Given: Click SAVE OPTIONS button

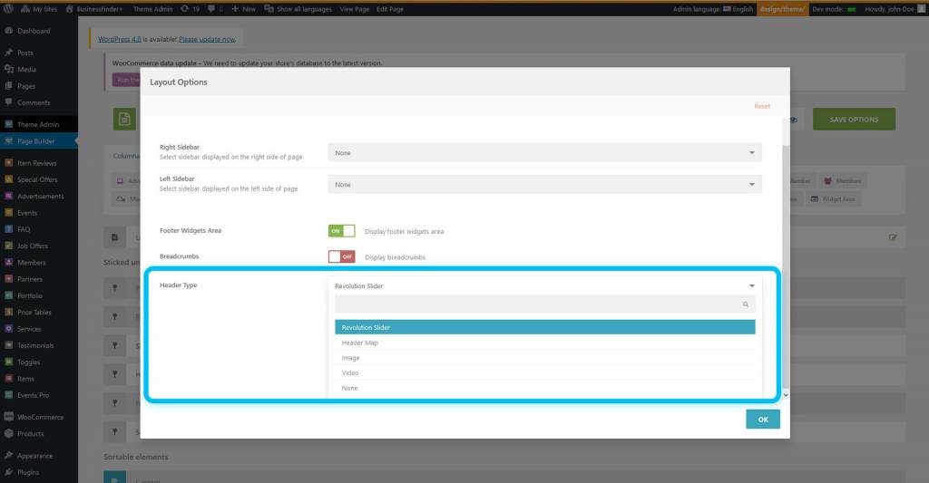Looking at the screenshot, I should tap(854, 120).
